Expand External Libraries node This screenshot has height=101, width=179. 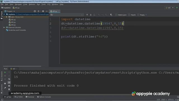point(4,27)
